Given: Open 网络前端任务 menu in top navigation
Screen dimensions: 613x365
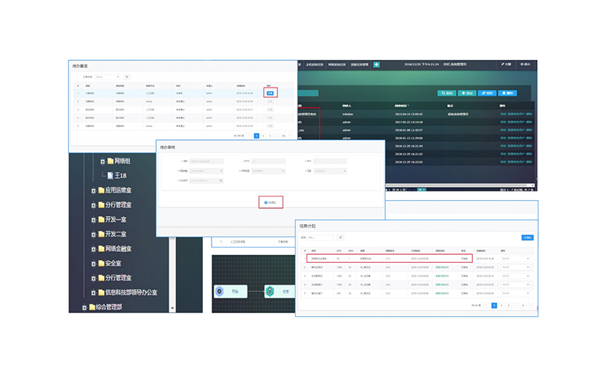Looking at the screenshot, I should click(x=338, y=65).
